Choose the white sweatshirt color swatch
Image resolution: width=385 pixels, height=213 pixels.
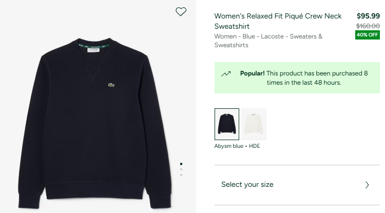(x=254, y=124)
